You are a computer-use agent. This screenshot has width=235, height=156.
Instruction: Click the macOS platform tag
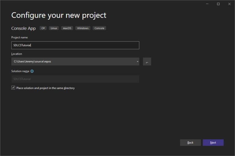67,28
